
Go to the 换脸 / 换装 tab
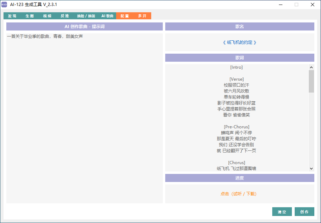[86, 16]
